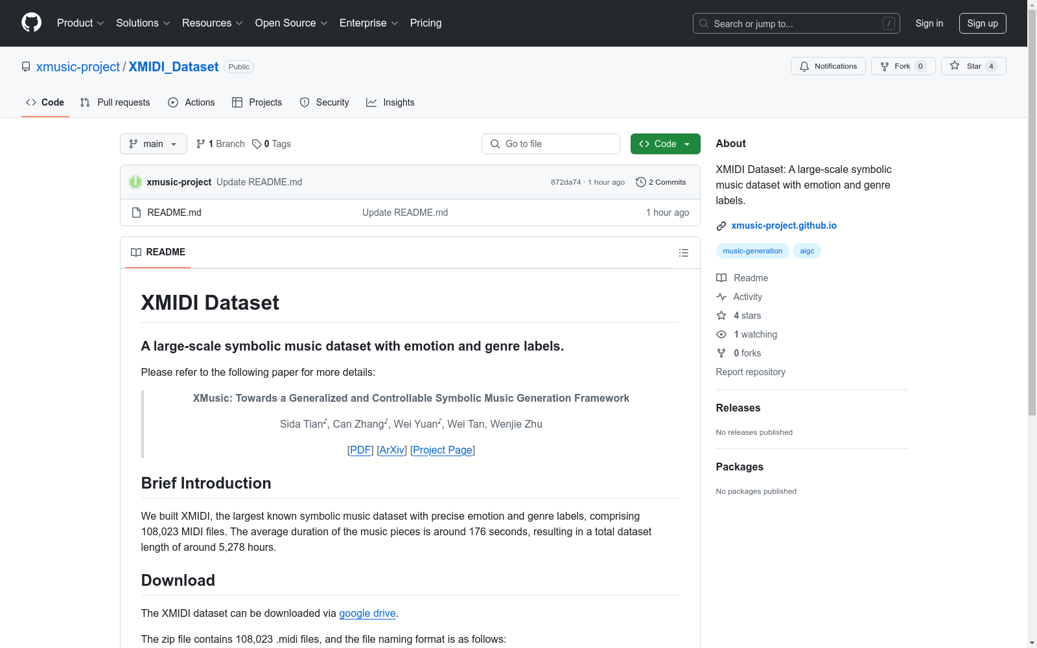Image resolution: width=1037 pixels, height=648 pixels.
Task: Click the bell icon in Notifications button
Action: point(804,66)
